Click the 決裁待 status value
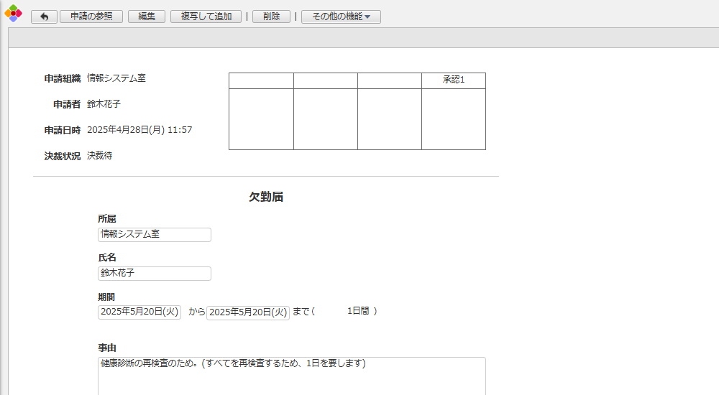719x395 pixels. click(100, 156)
